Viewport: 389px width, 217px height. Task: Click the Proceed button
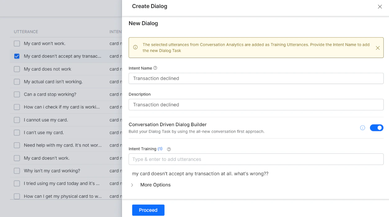coord(148,210)
